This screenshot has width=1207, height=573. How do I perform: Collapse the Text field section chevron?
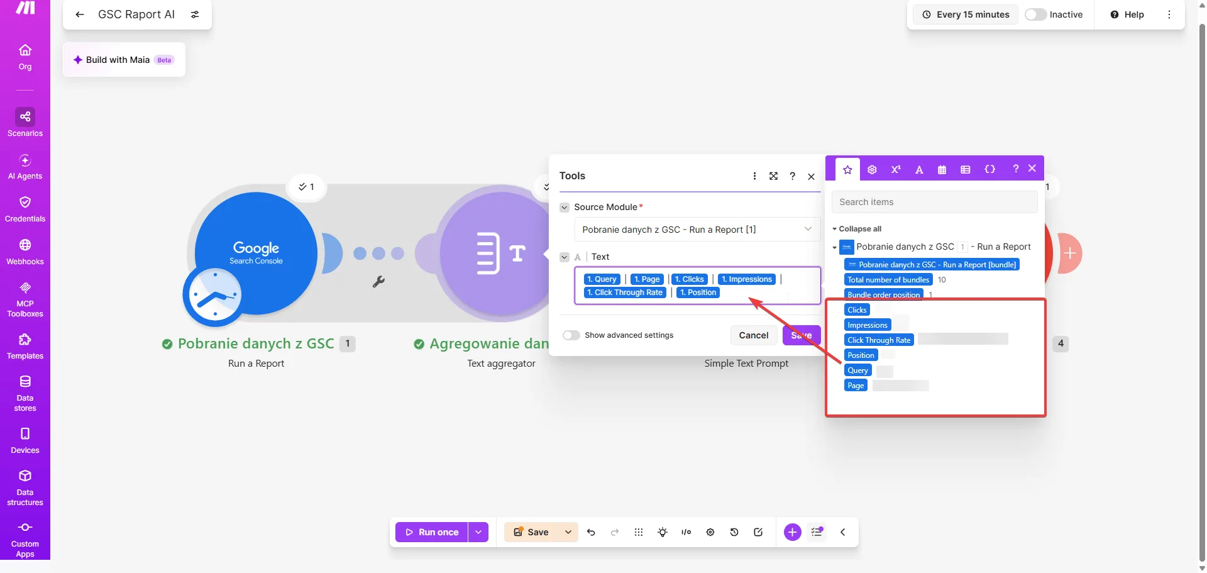tap(565, 257)
